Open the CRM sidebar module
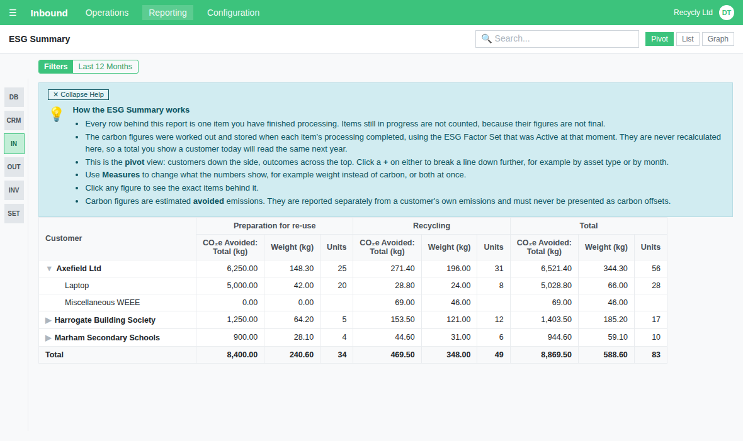 click(14, 120)
